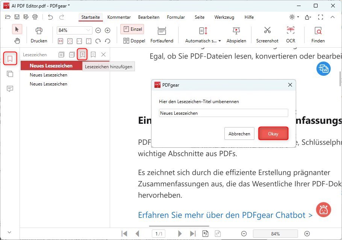Image resolution: width=342 pixels, height=240 pixels.
Task: Open the 84% zoom combo box
Action: [x=74, y=30]
